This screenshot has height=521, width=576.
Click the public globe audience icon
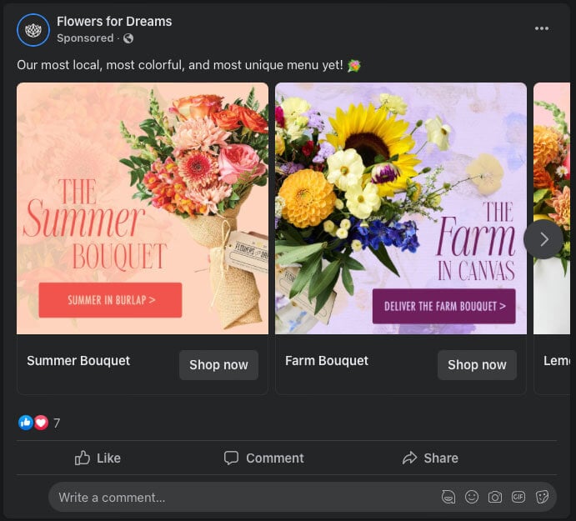pos(128,38)
